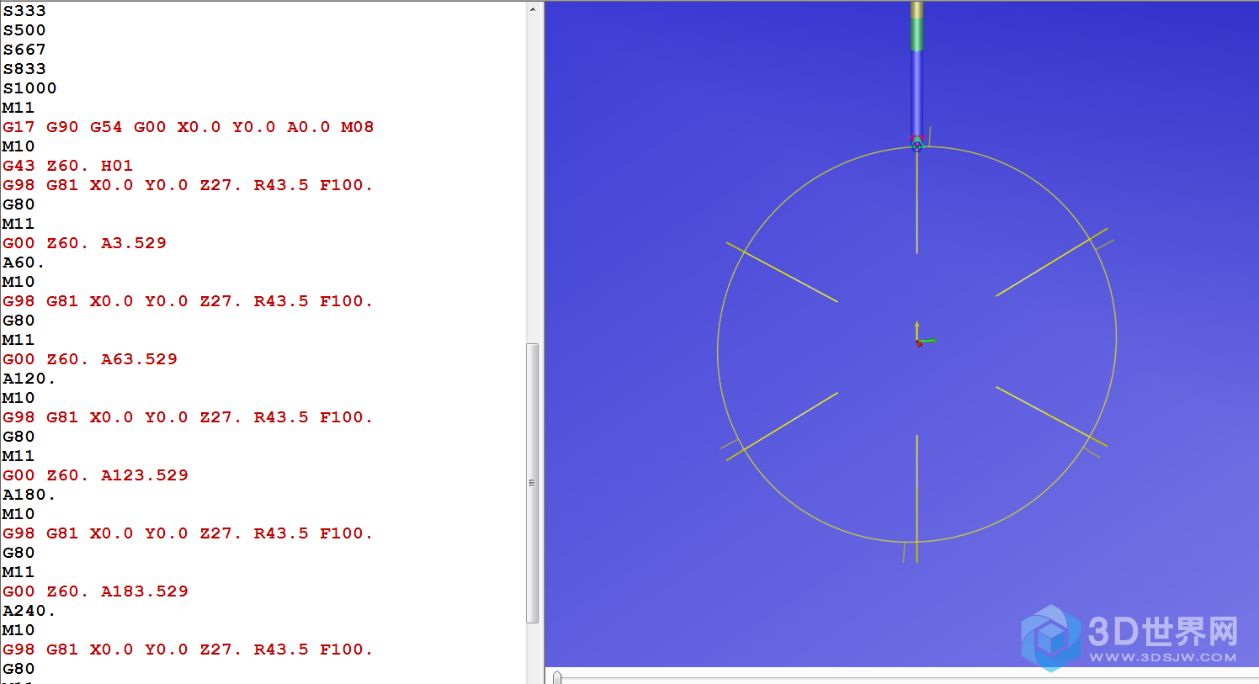Click the coordinate origin axis triad
This screenshot has height=684, width=1259.
coord(924,335)
